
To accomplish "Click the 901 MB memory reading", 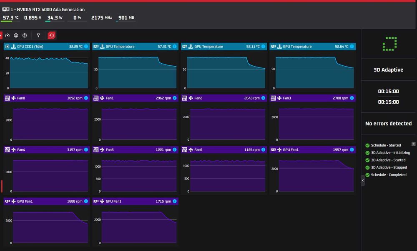I will tap(126, 18).
